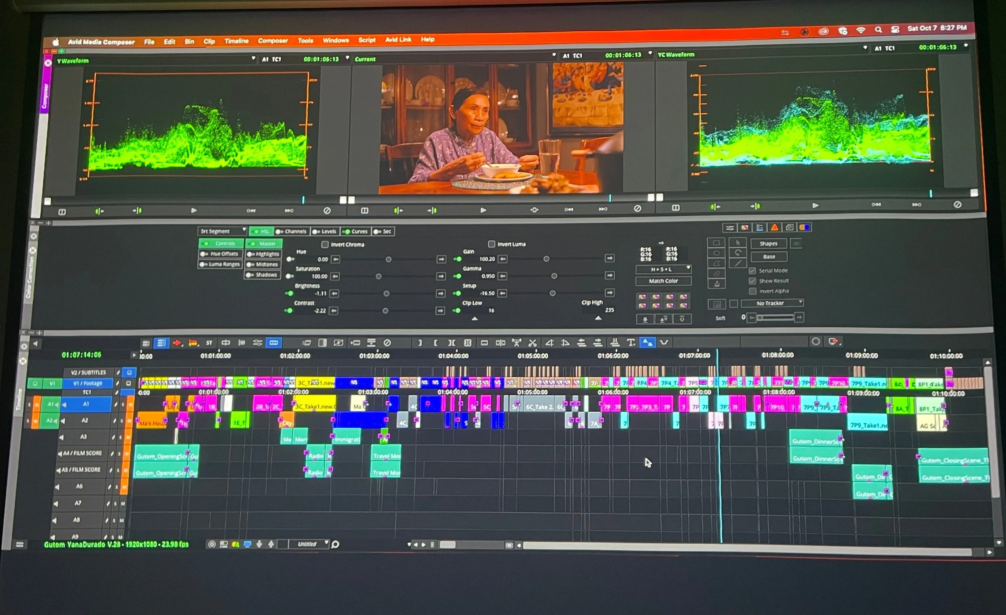Open the Composer menu
Viewport: 1006px width, 615px height.
click(273, 40)
